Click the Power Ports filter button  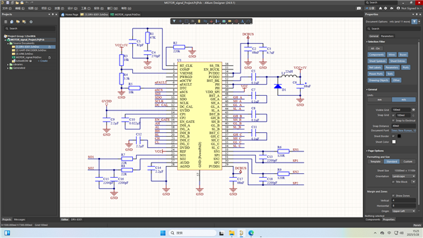coord(376,73)
